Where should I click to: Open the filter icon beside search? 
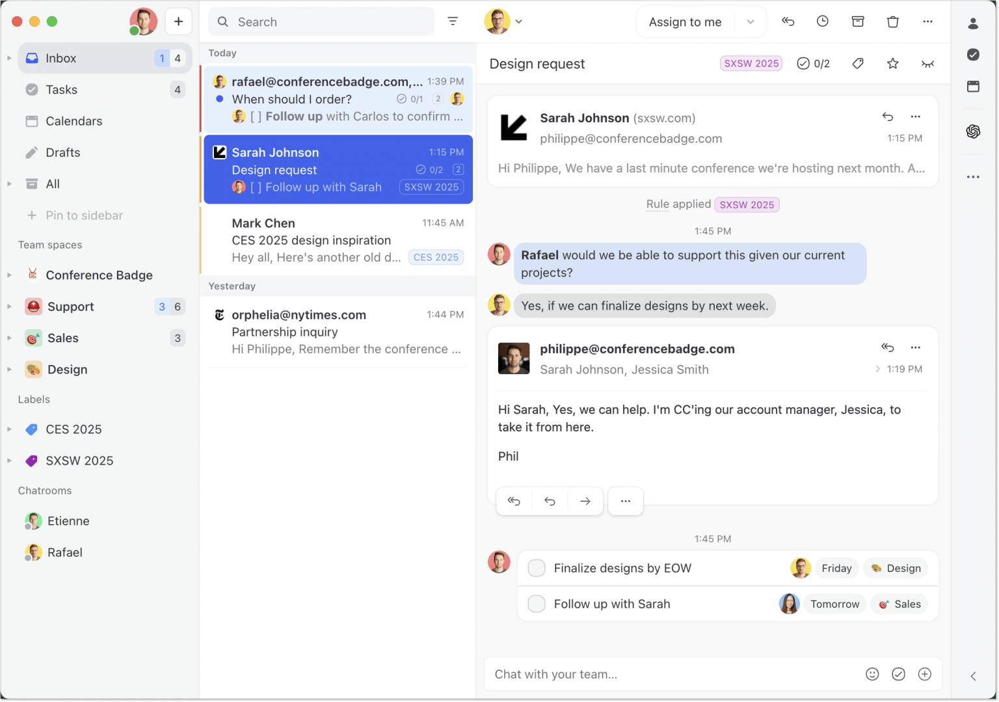(x=453, y=21)
